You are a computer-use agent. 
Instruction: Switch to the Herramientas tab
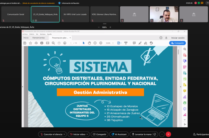click(38, 38)
